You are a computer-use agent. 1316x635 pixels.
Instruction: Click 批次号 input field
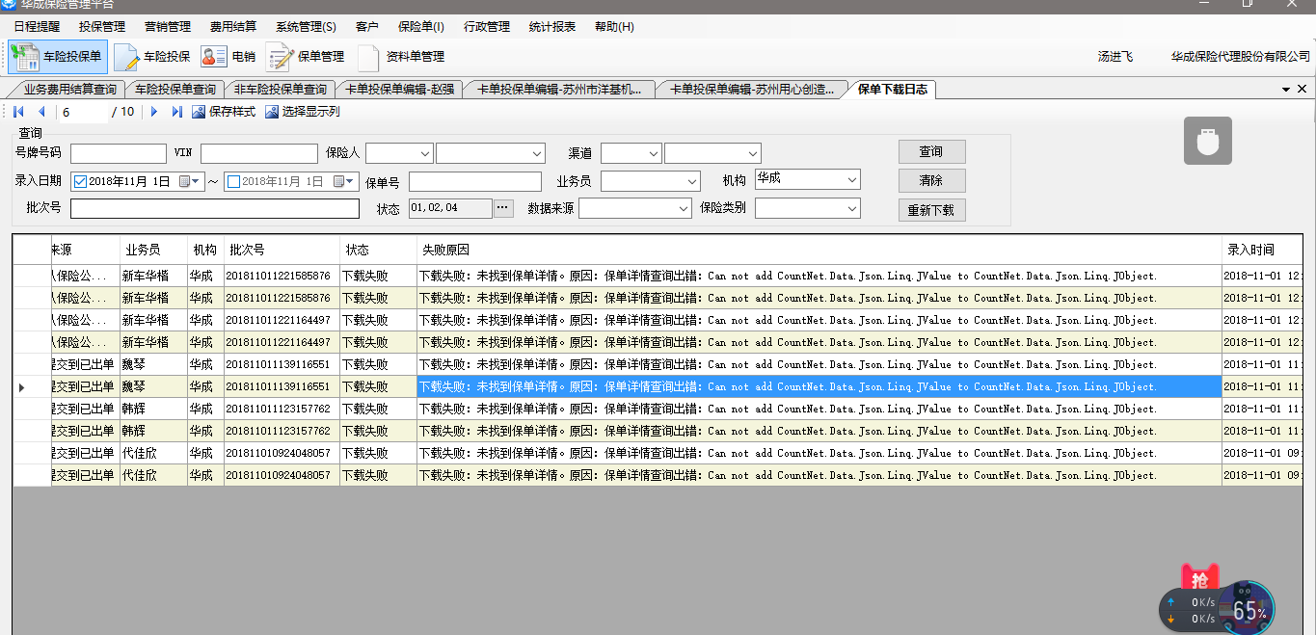click(x=215, y=208)
